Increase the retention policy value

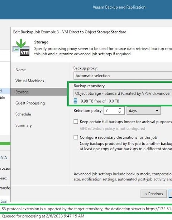[120, 109]
